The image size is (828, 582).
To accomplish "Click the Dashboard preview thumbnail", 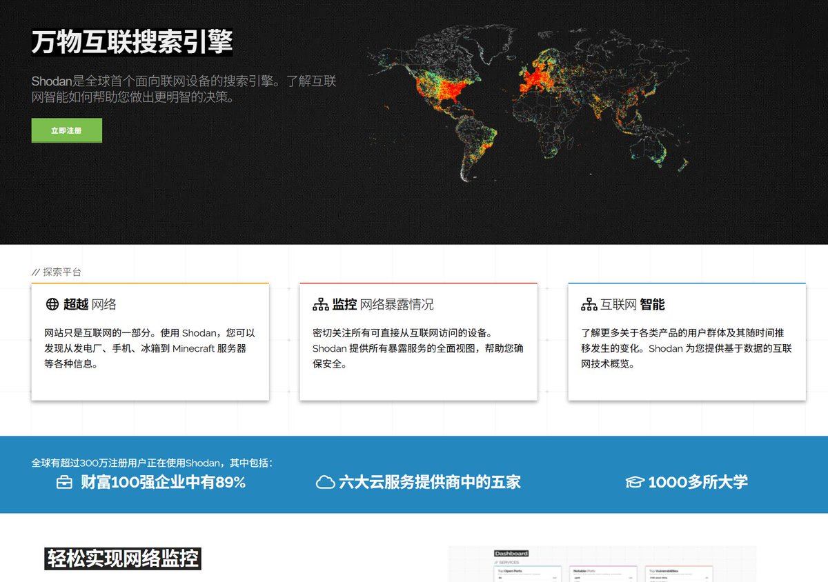I will point(602,564).
